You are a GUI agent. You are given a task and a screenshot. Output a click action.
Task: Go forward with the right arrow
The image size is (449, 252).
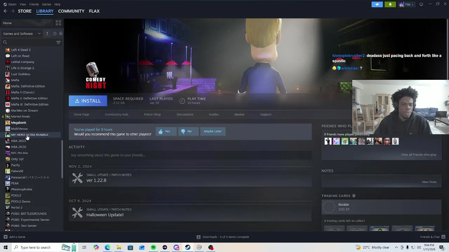click(x=13, y=11)
